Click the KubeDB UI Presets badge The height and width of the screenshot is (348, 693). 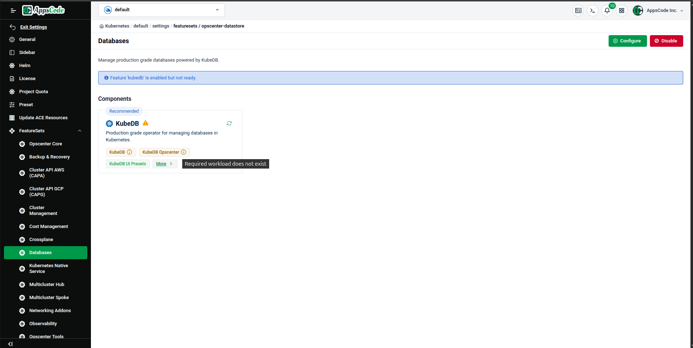coord(127,164)
